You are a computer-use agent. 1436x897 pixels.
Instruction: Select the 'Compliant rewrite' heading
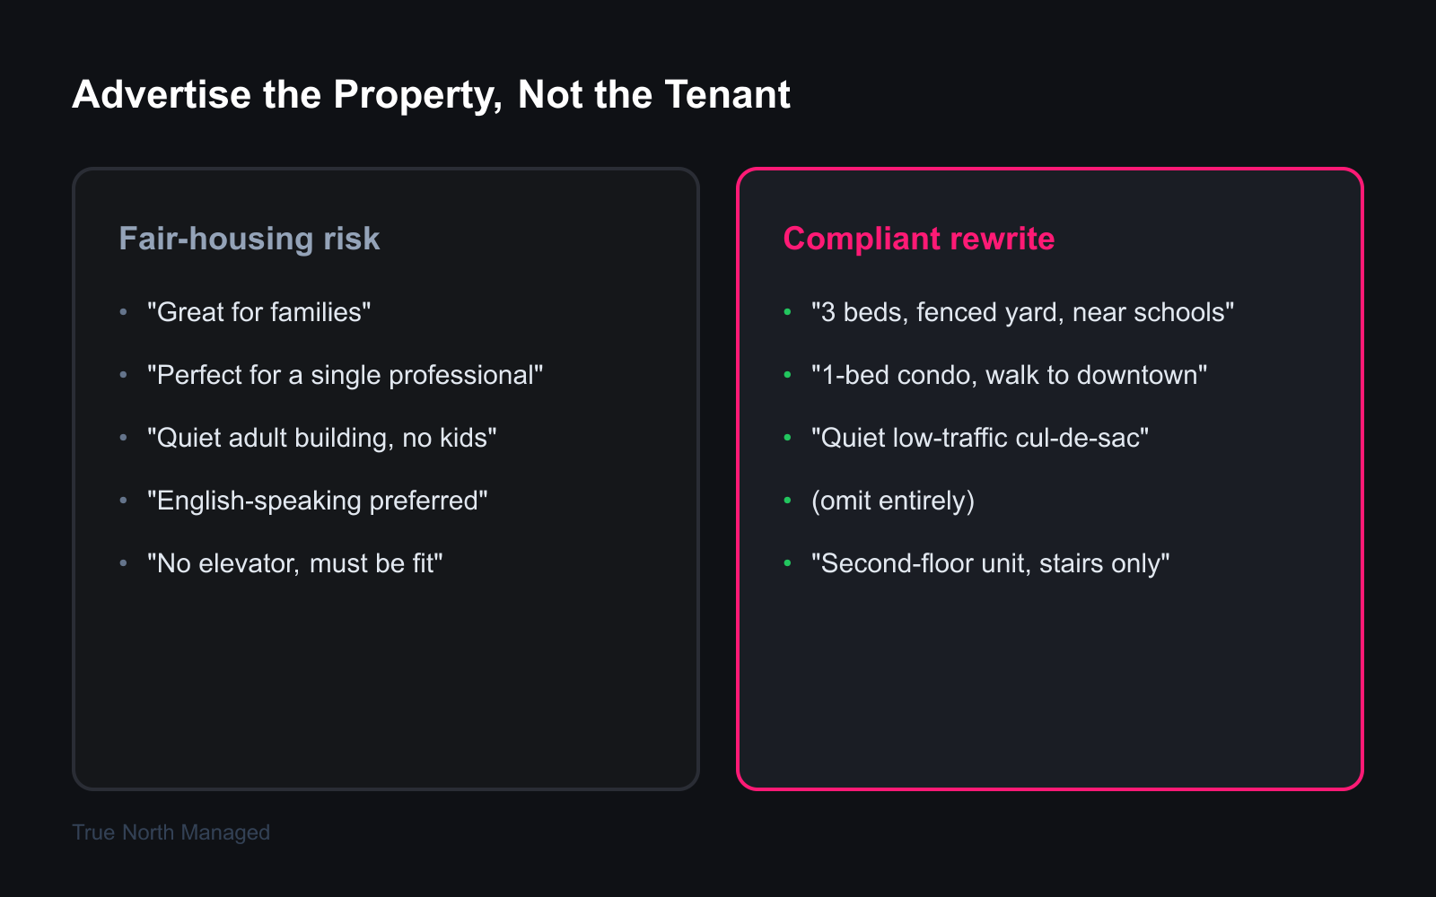click(918, 239)
